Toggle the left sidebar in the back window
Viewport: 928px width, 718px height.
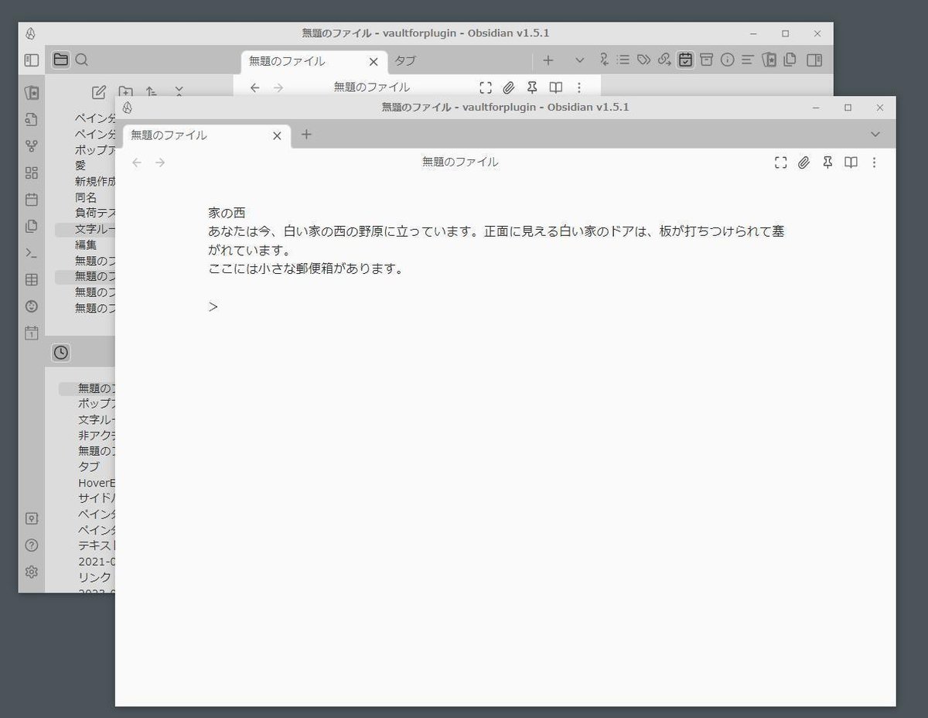point(32,60)
